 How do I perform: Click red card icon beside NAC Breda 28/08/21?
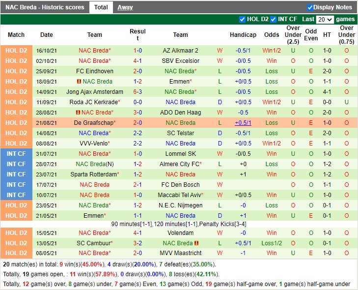(78, 113)
